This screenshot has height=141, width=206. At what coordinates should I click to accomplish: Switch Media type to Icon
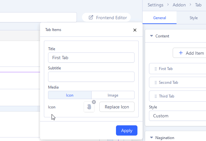point(70,95)
